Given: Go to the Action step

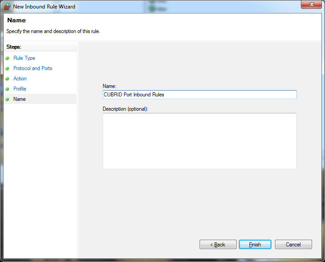Looking at the screenshot, I should pyautogui.click(x=20, y=79).
